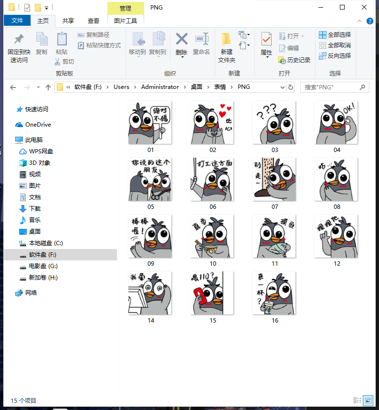The width and height of the screenshot is (379, 410).
Task: Open 3D 对象 folder in sidebar
Action: pyautogui.click(x=40, y=163)
